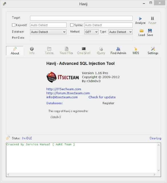
Task: Click the Databases: link
Action: (x=55, y=103)
